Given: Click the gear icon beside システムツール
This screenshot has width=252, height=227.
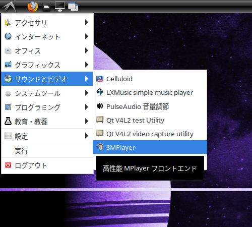Looking at the screenshot, I should (x=8, y=93).
